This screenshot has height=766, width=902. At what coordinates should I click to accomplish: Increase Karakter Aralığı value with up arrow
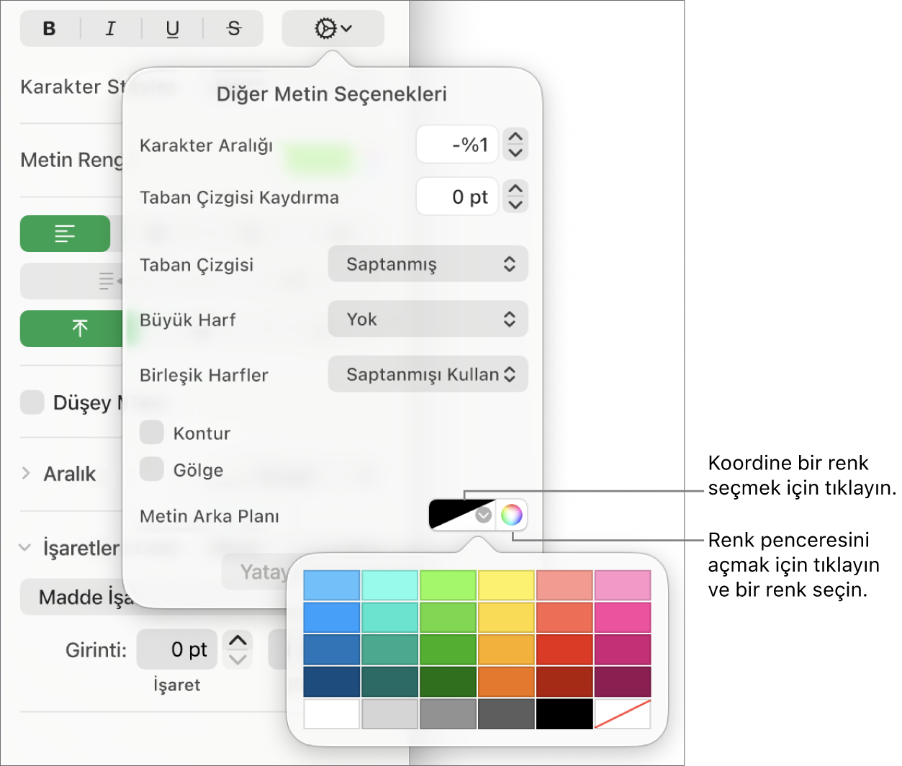click(x=515, y=137)
